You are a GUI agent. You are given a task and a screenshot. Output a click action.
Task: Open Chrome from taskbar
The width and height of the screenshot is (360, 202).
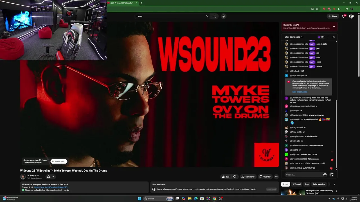(x=214, y=199)
